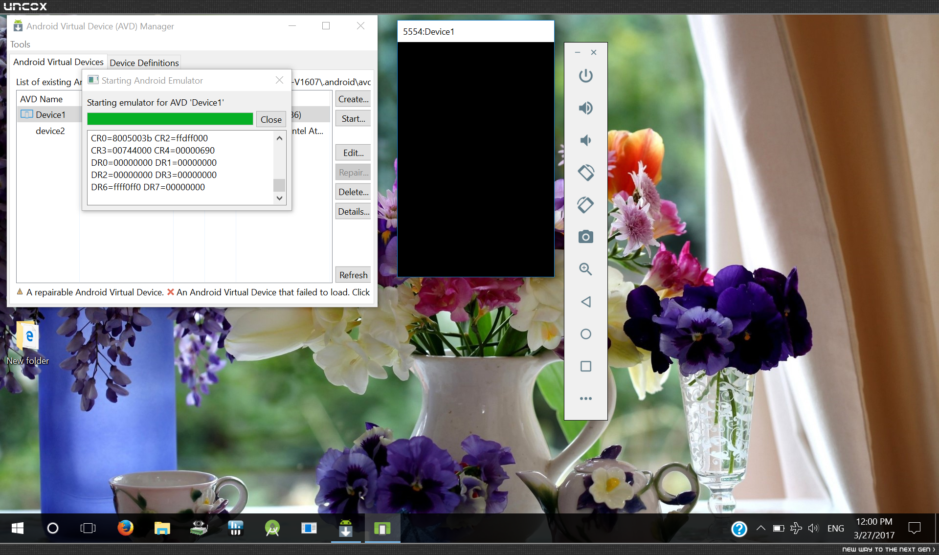The image size is (939, 555).
Task: Open emulator extended controls (three dots)
Action: pyautogui.click(x=585, y=399)
